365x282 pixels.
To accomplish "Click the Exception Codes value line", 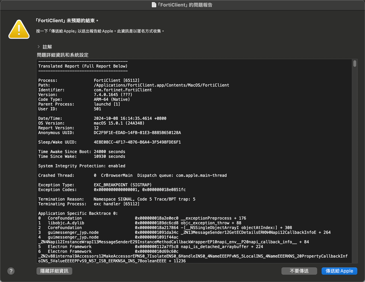I will [x=140, y=190].
